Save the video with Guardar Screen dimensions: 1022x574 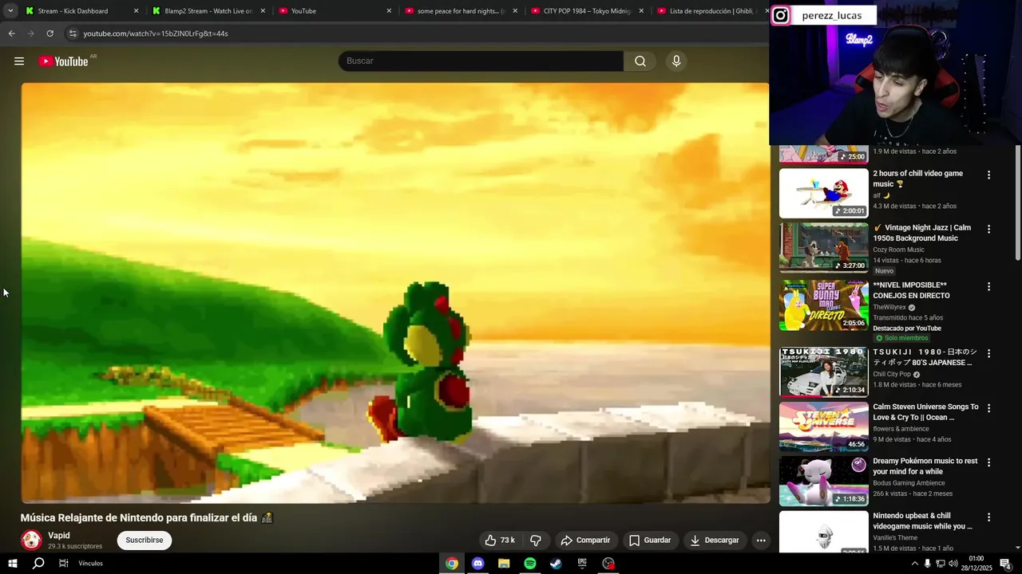(650, 541)
